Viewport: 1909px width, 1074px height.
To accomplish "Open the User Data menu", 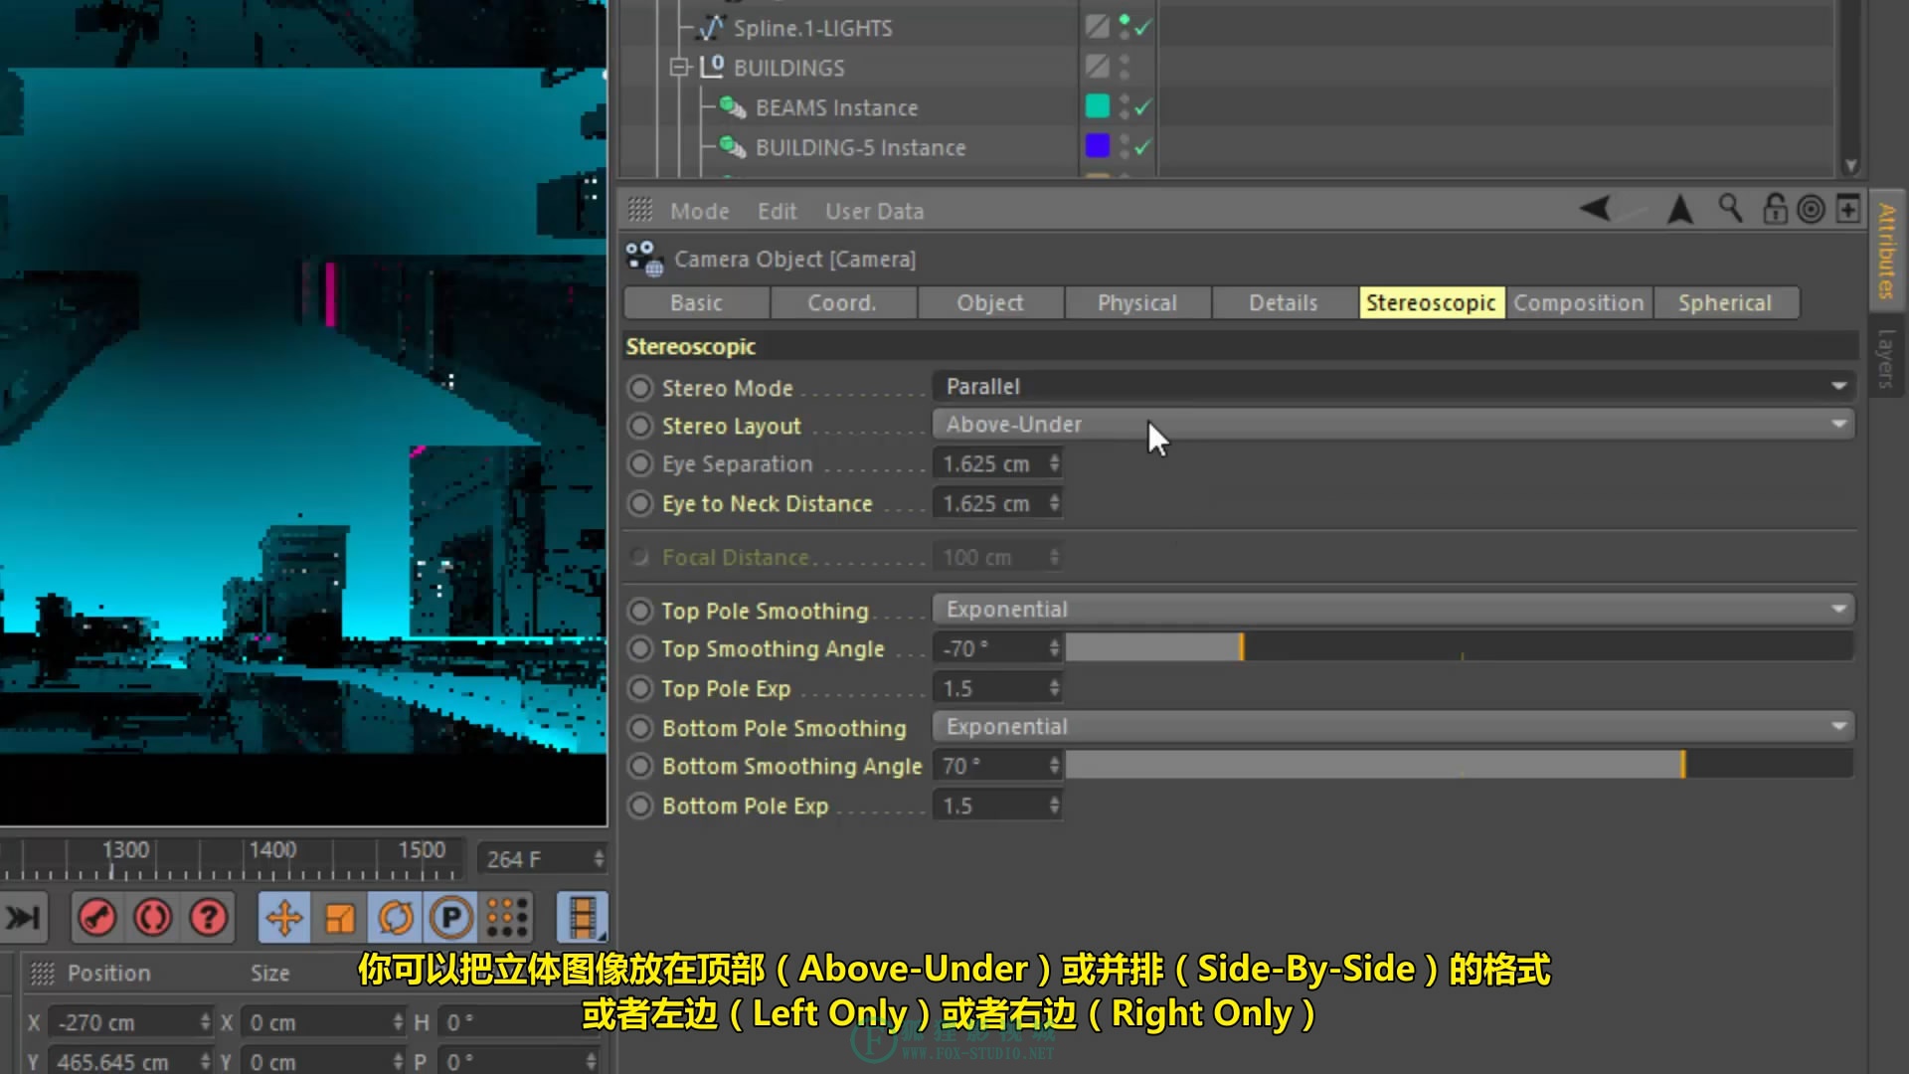I will [874, 211].
